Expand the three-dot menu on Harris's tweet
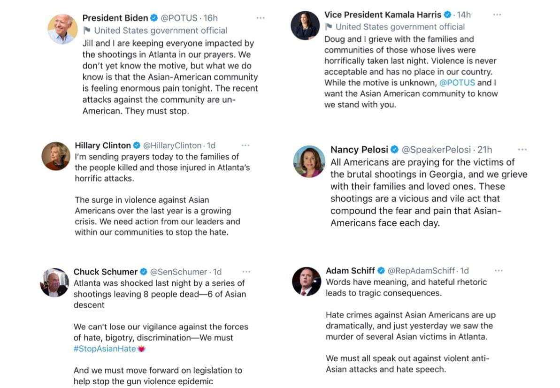Viewport: 560px width, 388px height. (497, 15)
